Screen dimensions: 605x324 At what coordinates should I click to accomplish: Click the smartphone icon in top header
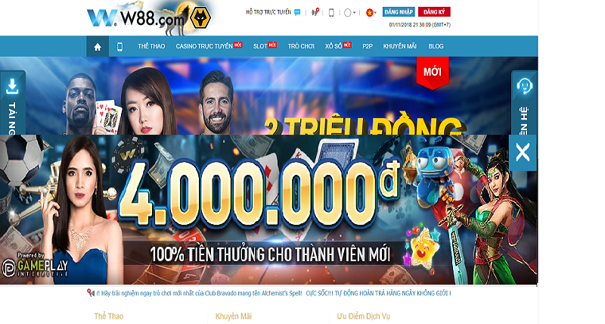(331, 12)
